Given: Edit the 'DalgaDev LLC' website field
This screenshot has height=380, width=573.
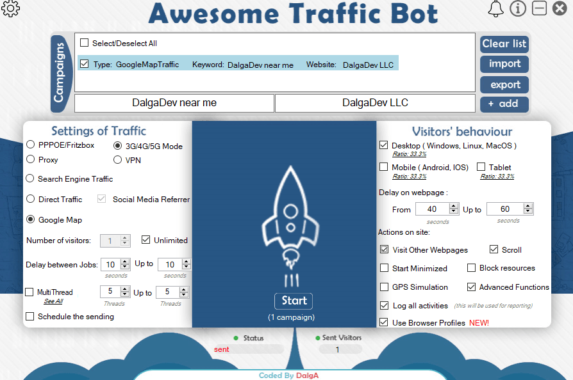Looking at the screenshot, I should tap(376, 103).
